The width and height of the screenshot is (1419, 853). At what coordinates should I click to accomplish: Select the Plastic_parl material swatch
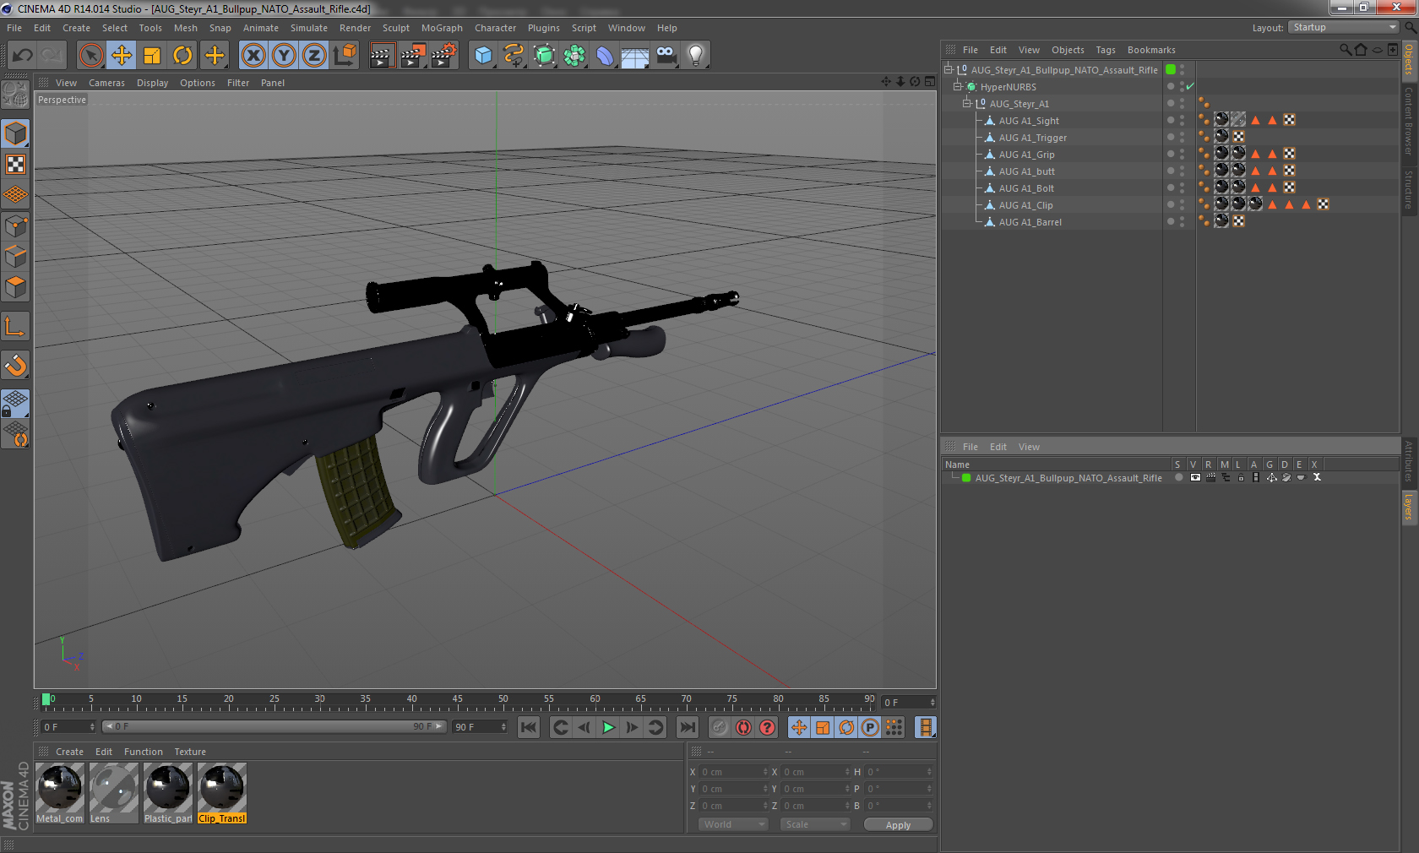click(168, 793)
